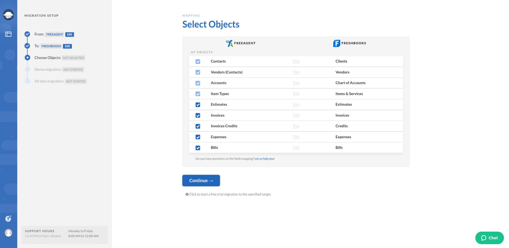The height and width of the screenshot is (248, 509).
Task: Click the arrows icon in Invoices row
Action: point(296,116)
